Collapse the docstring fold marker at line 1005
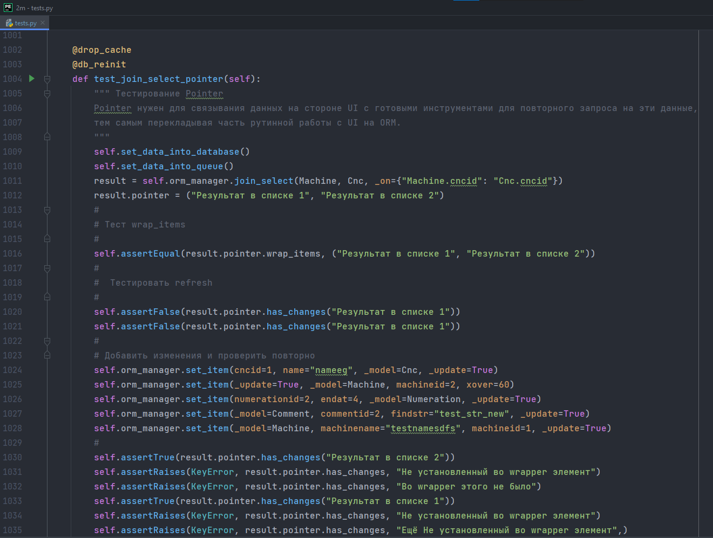Image resolution: width=713 pixels, height=538 pixels. point(47,94)
